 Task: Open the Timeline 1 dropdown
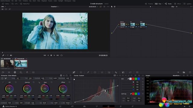(x=55, y=7)
